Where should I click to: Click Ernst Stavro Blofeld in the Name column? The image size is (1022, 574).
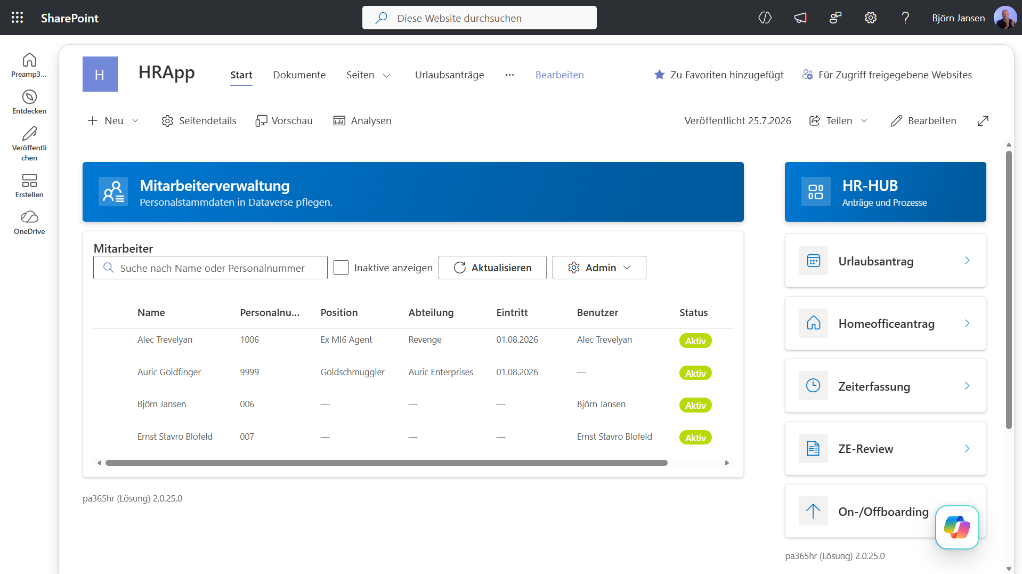[175, 436]
